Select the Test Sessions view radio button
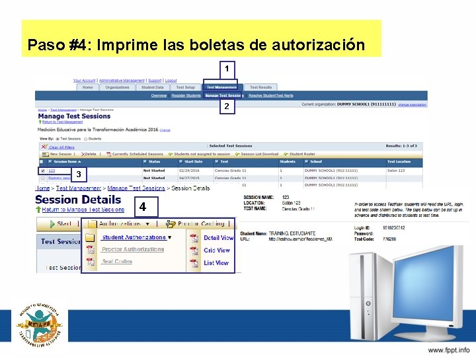 pos(58,139)
